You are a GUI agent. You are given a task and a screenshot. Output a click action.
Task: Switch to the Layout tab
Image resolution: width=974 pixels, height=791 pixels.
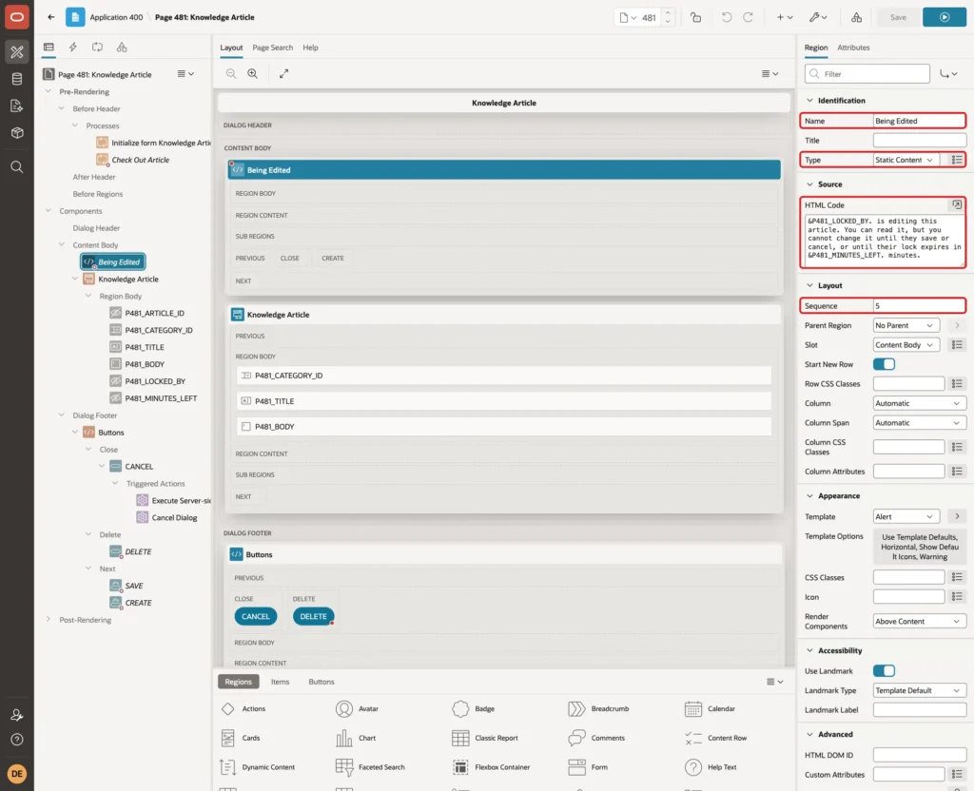[231, 48]
